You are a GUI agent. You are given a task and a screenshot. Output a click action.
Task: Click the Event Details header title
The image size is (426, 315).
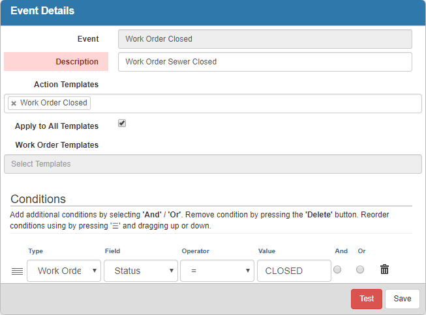(x=42, y=11)
